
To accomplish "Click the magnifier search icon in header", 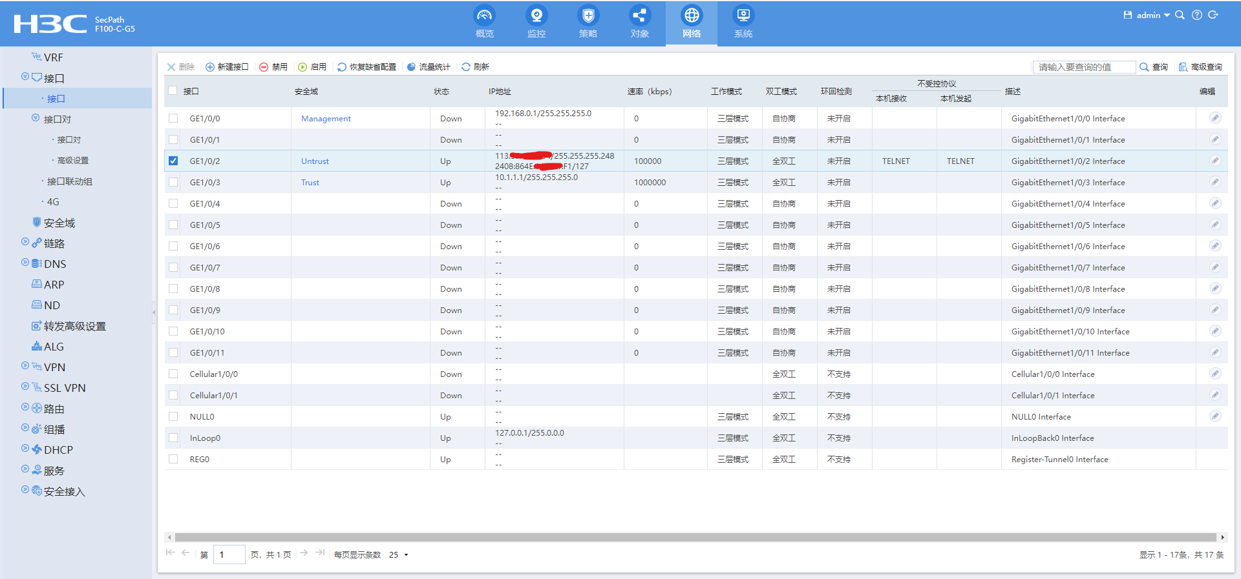I will click(1180, 15).
